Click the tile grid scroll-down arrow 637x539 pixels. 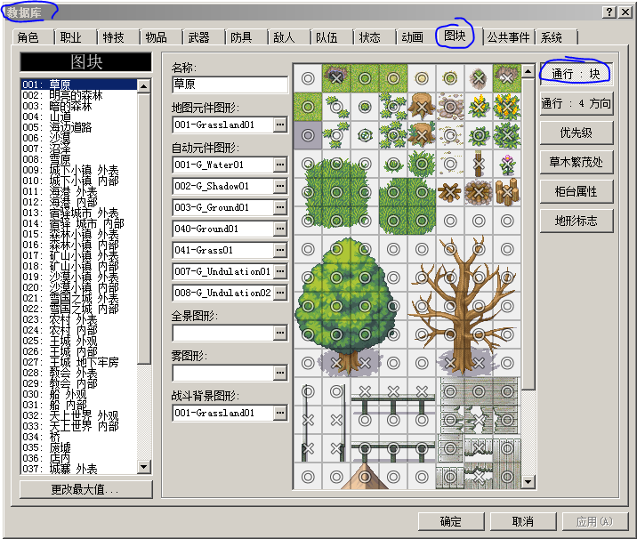pos(528,482)
